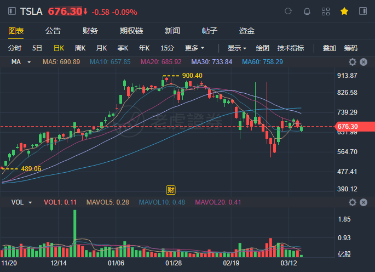The image size is (375, 272).
Task: Click the 叠加 overlay button
Action: click(330, 48)
